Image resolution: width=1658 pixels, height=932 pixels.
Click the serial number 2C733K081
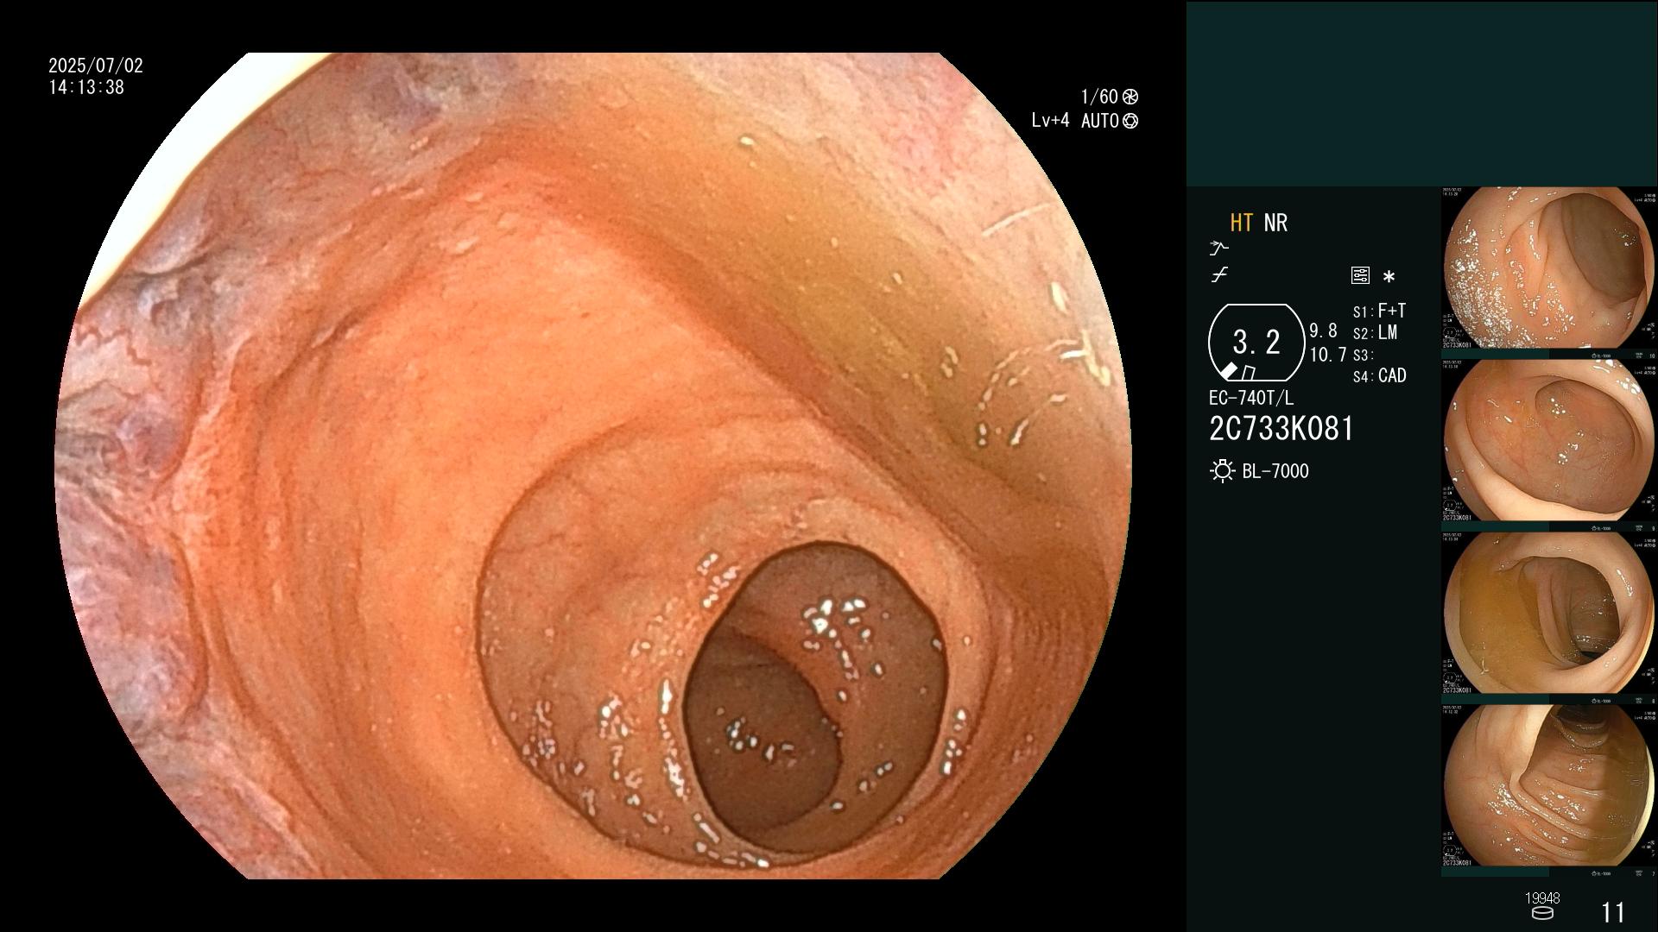(x=1281, y=429)
